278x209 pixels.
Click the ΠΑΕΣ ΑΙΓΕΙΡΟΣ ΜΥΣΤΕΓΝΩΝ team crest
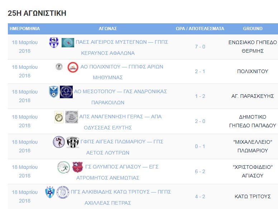click(x=54, y=42)
